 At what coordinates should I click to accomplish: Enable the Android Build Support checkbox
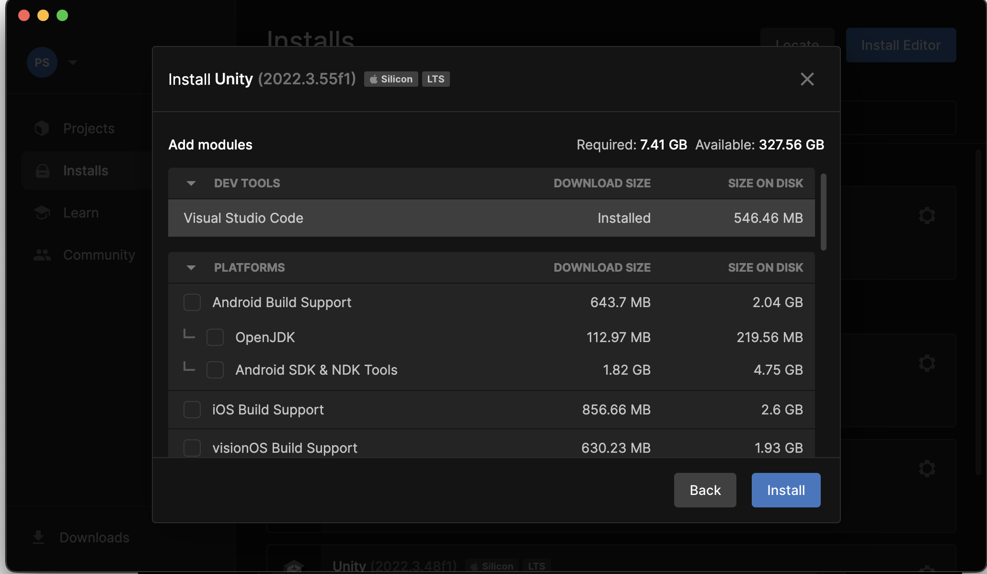coord(192,302)
